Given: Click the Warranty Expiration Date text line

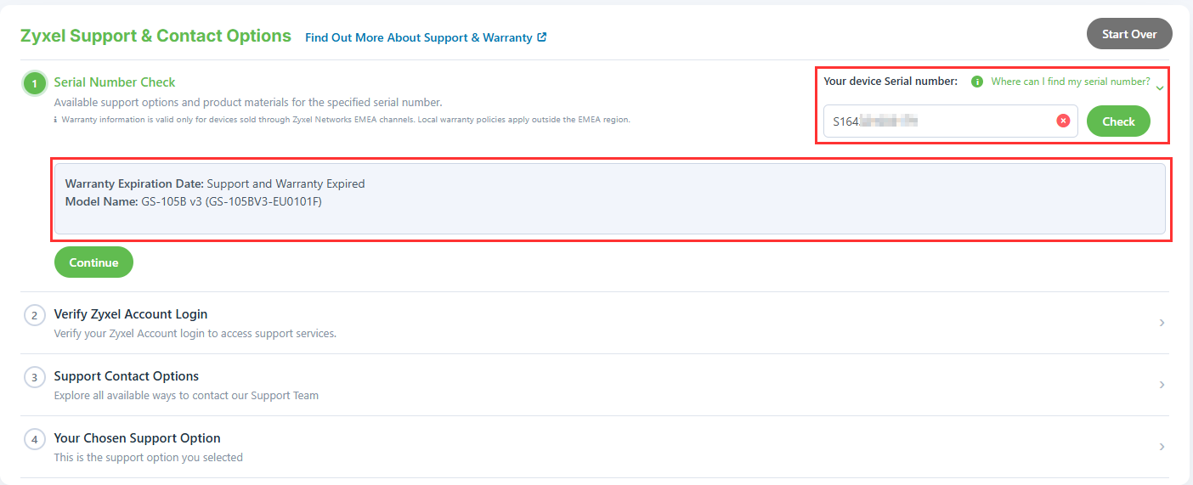Looking at the screenshot, I should pos(215,183).
